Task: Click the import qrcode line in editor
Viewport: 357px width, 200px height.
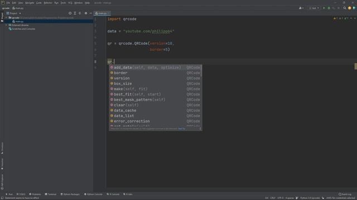Action: coord(122,19)
